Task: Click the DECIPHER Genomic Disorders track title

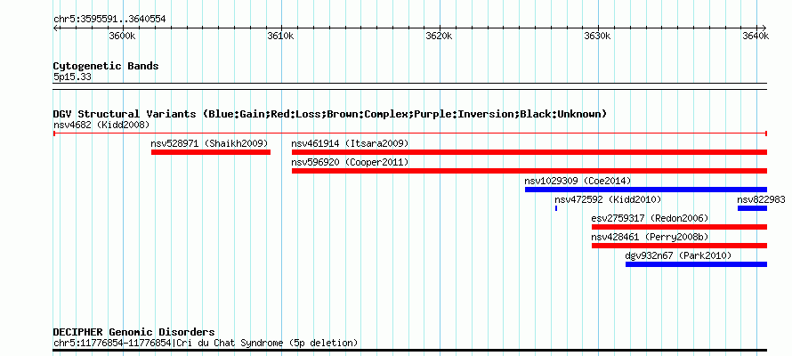Action: [x=133, y=332]
